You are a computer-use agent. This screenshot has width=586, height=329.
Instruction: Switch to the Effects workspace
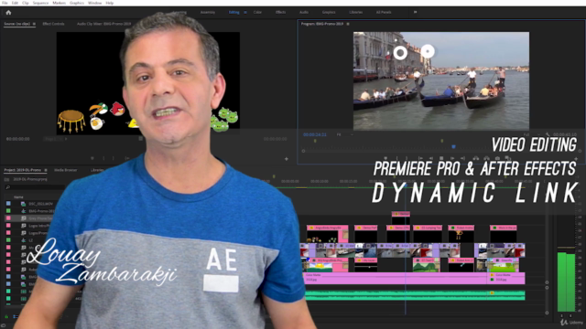point(281,12)
